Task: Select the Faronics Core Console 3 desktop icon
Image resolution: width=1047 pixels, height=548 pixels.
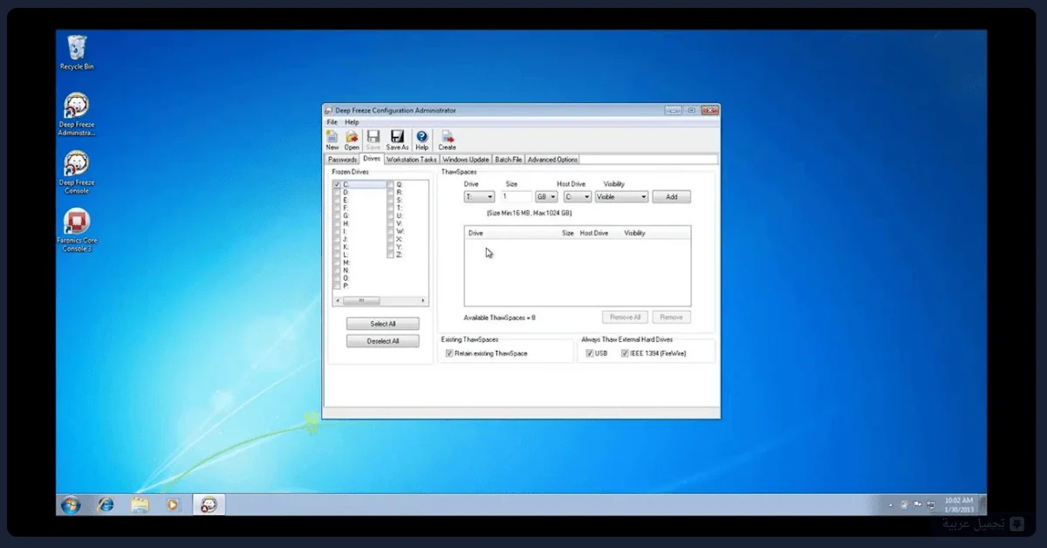Action: 77,231
